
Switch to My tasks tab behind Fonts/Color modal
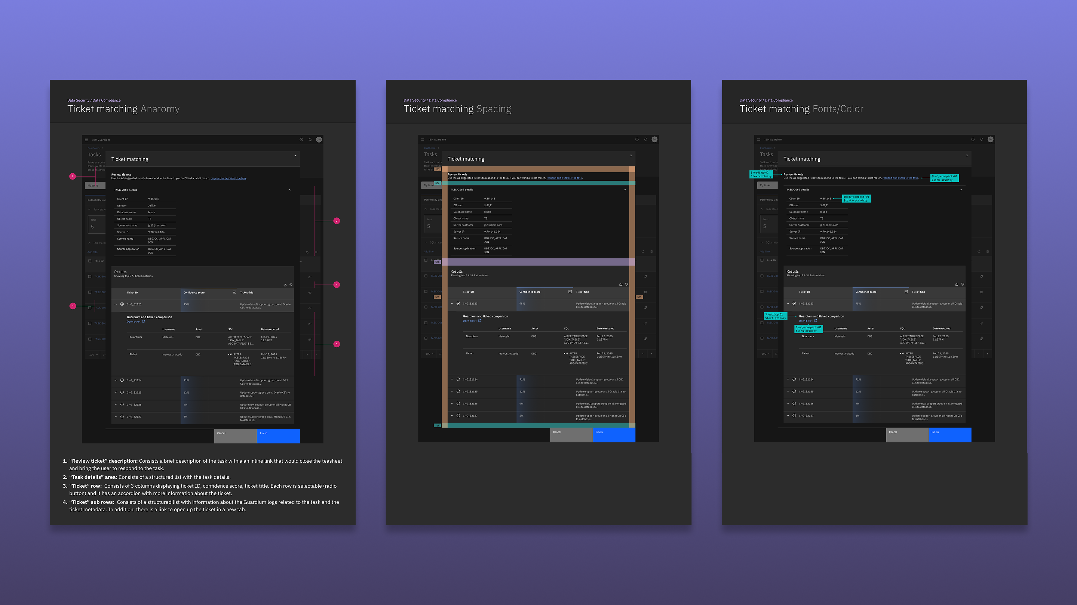click(x=767, y=185)
